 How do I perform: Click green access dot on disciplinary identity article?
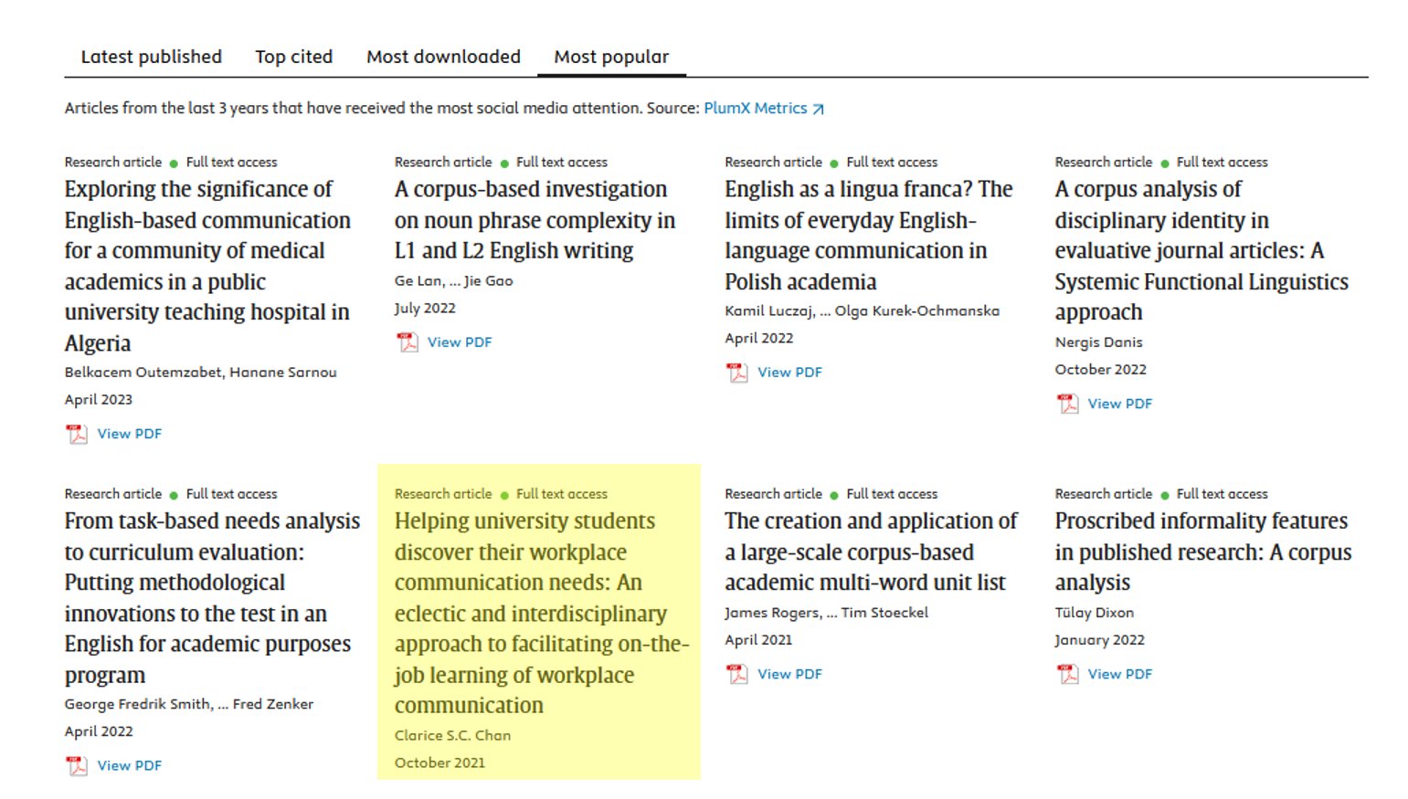point(1165,163)
